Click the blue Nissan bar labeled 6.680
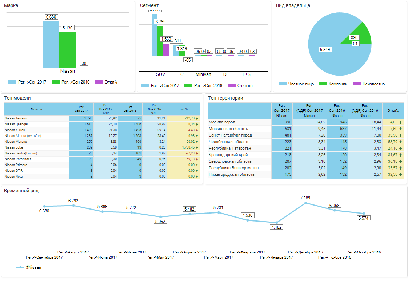The width and height of the screenshot is (408, 288). tap(51, 45)
